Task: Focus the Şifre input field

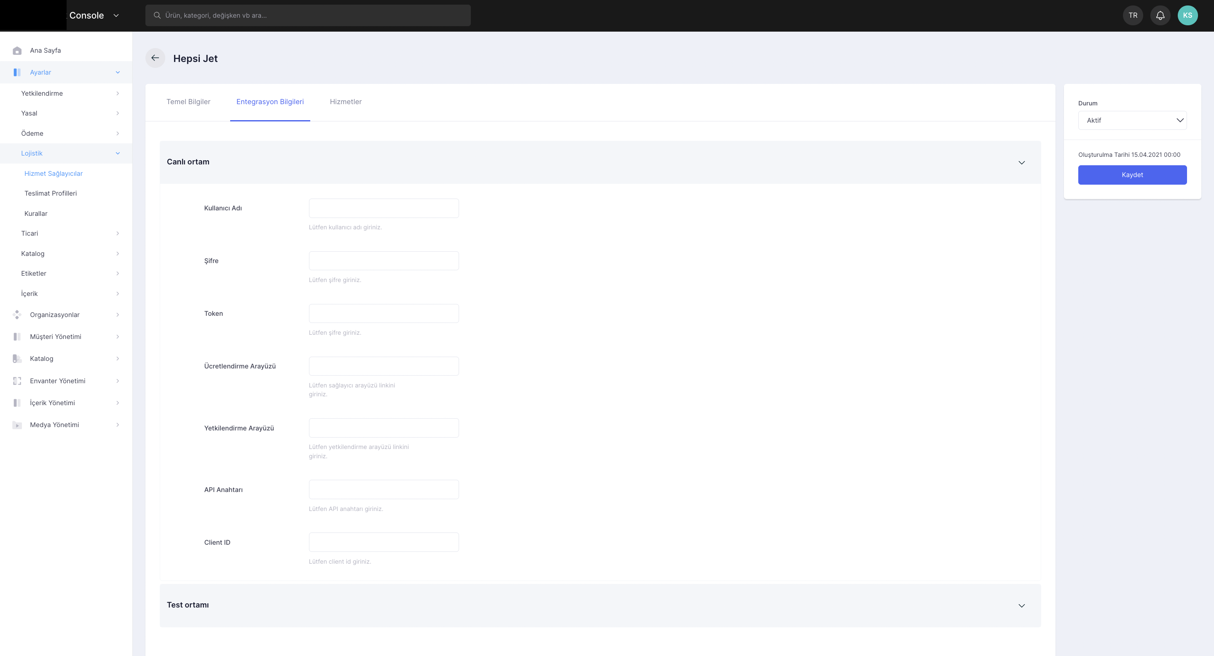Action: [x=384, y=261]
